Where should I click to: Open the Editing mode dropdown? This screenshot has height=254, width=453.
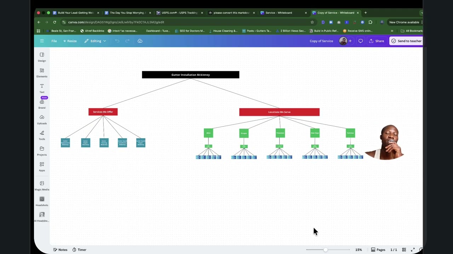click(95, 41)
